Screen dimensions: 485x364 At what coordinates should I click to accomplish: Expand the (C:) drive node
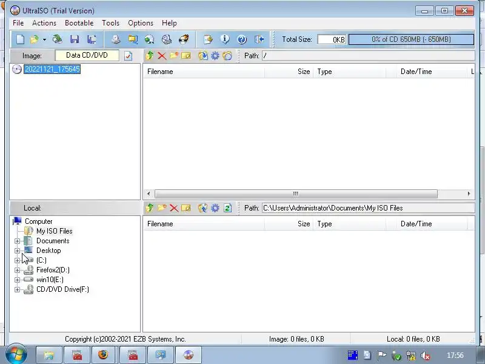point(18,261)
